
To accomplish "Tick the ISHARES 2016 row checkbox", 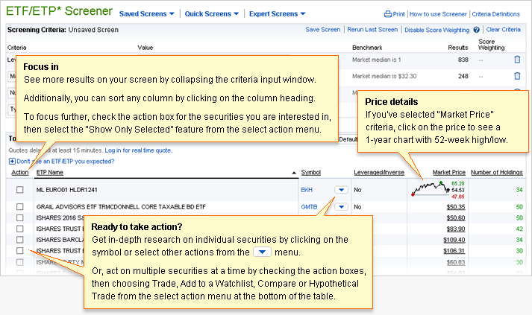I will click(x=20, y=217).
